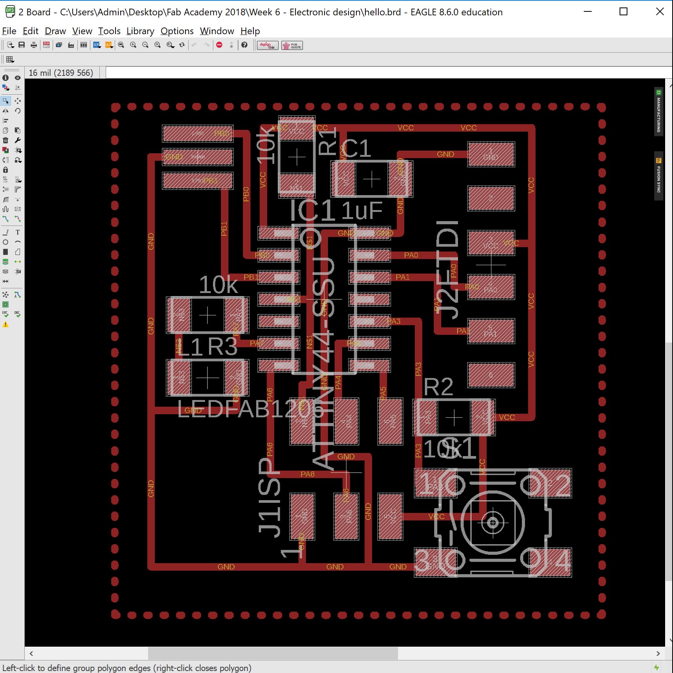
Task: Click the ERC check icon
Action: pos(6,314)
